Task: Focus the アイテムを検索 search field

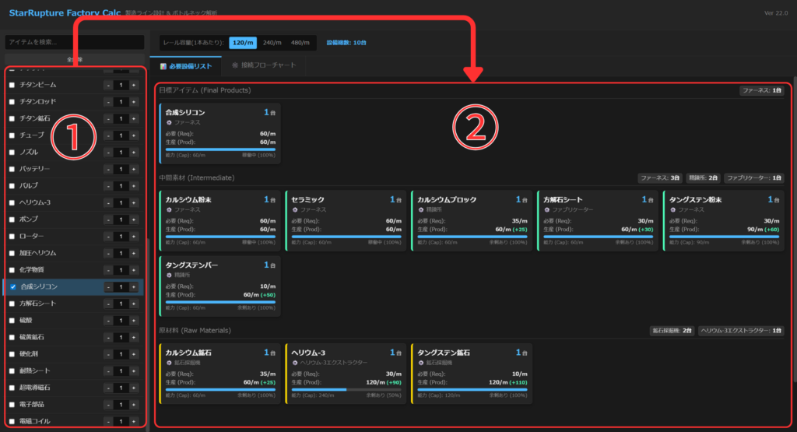Action: 75,42
